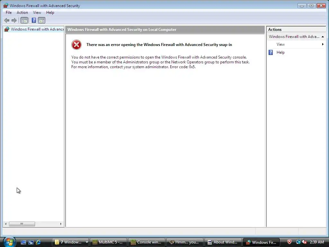Open the View menu in the menu bar

point(37,13)
